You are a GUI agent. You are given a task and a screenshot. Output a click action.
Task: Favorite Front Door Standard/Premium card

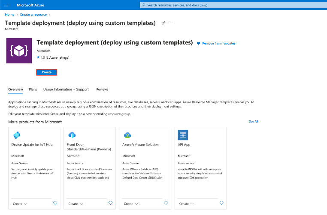(111, 203)
